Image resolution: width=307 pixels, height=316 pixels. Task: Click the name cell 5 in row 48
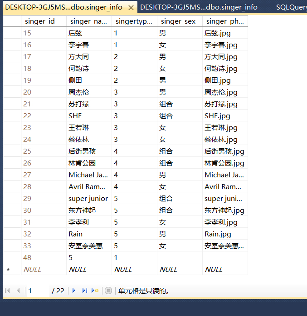(x=89, y=257)
